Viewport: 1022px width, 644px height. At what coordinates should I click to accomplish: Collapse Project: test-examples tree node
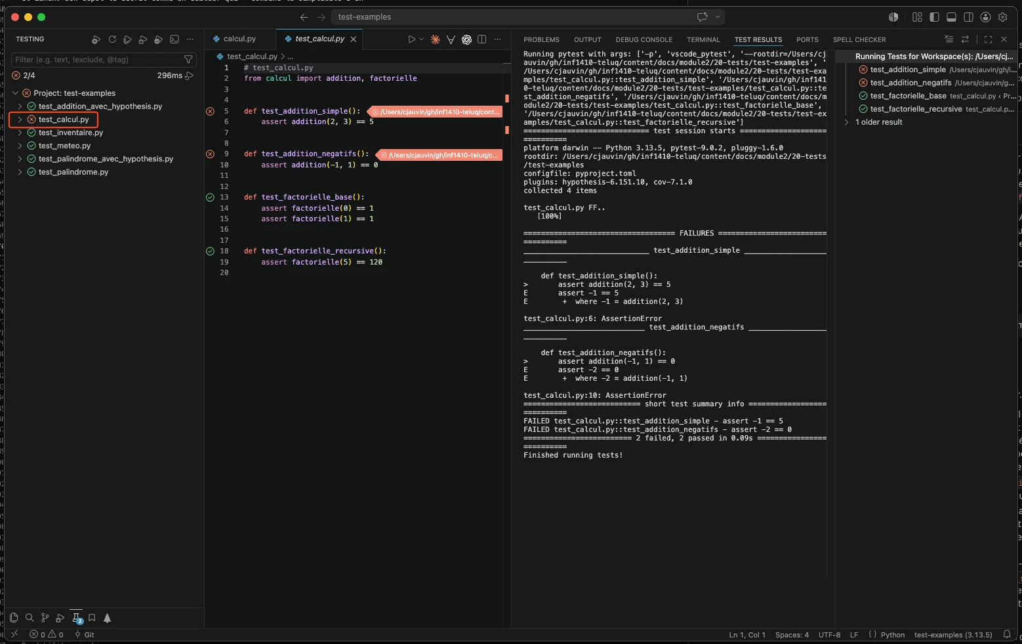(x=15, y=93)
